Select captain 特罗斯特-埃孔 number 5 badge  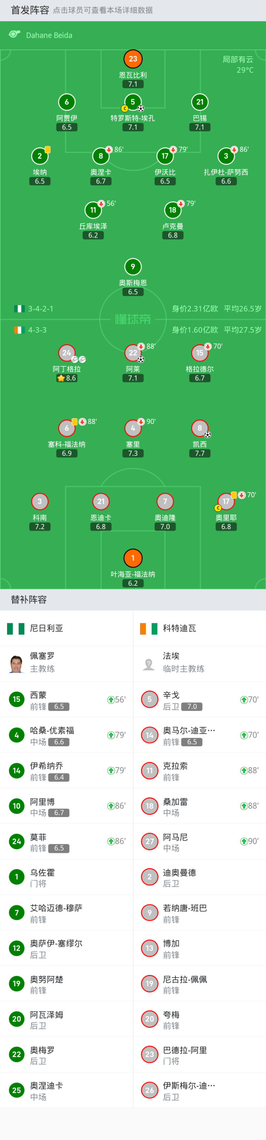tap(133, 102)
